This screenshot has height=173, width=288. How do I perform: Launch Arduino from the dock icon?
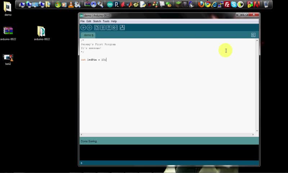click(110, 4)
